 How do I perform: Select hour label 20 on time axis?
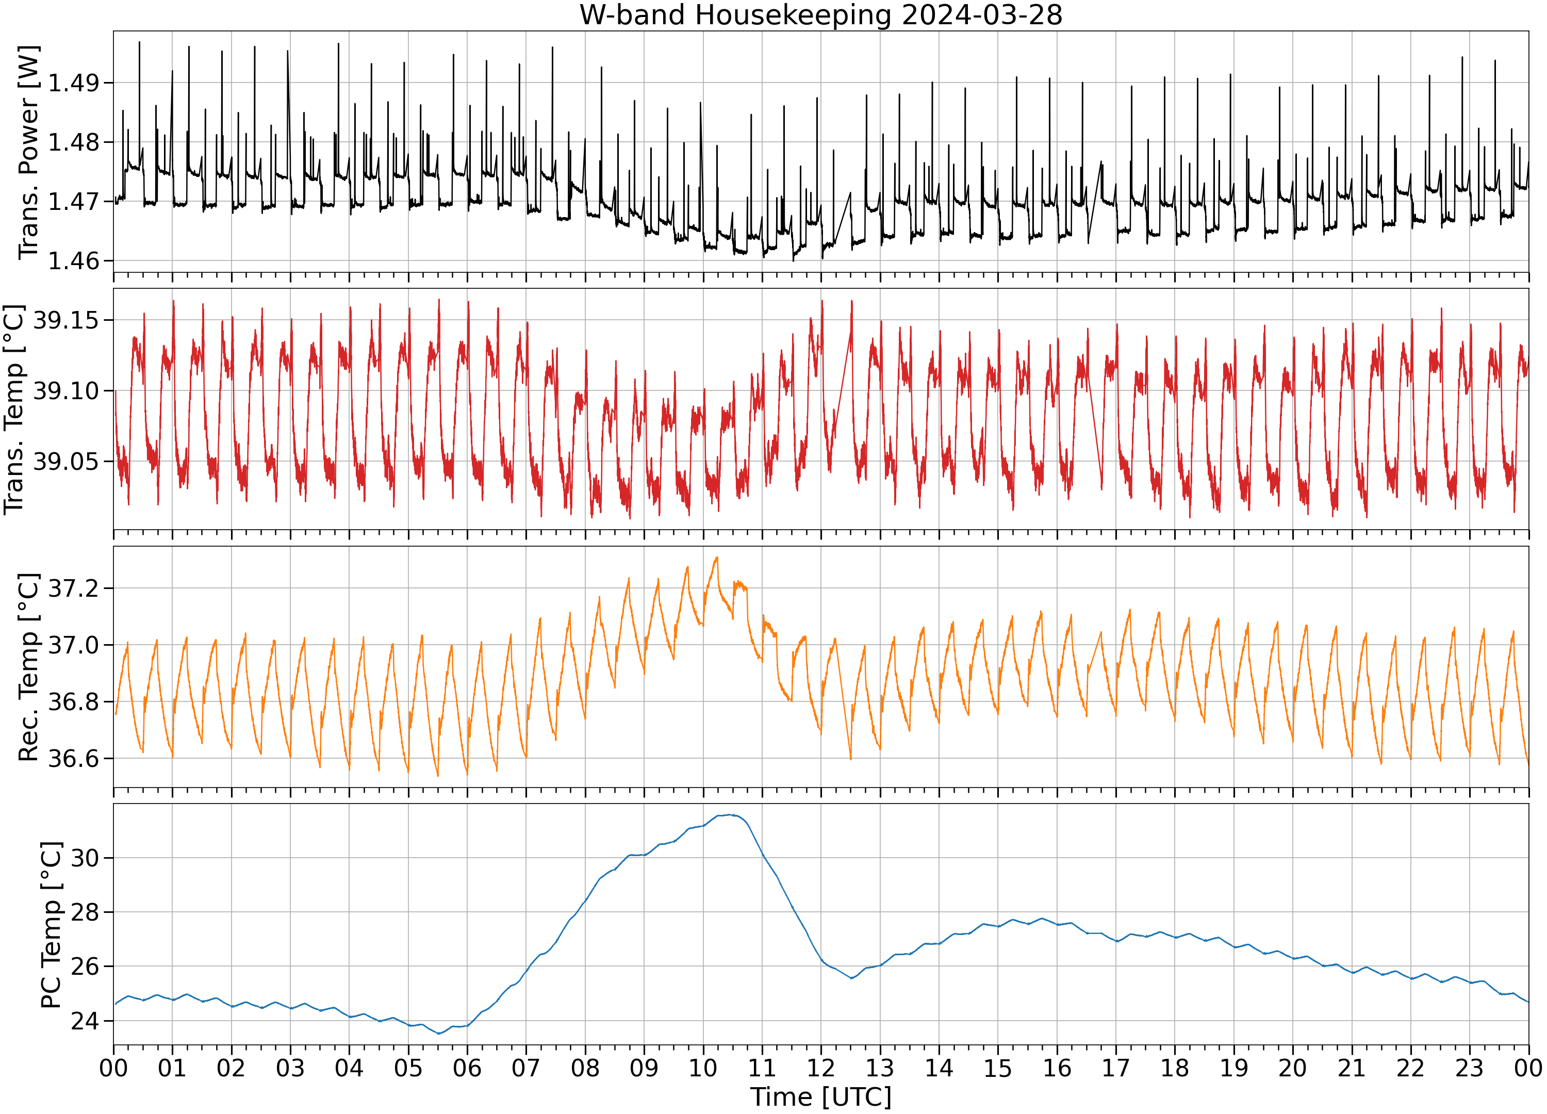click(1293, 1068)
